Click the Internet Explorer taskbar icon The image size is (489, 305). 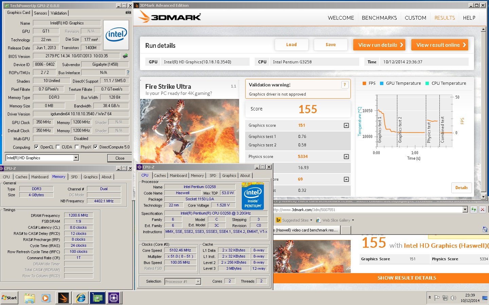(80, 298)
